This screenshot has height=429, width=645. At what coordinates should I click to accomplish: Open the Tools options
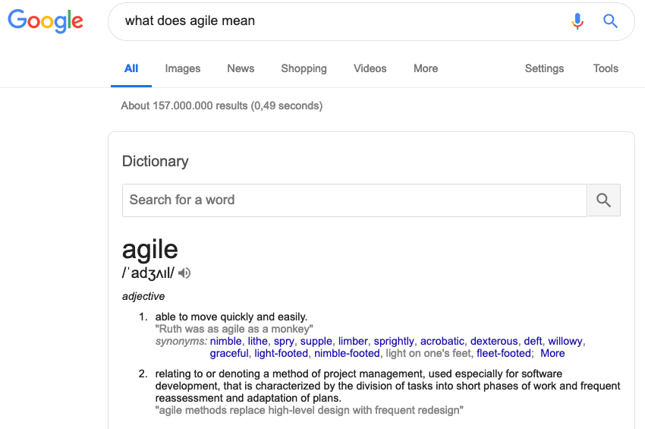click(606, 68)
